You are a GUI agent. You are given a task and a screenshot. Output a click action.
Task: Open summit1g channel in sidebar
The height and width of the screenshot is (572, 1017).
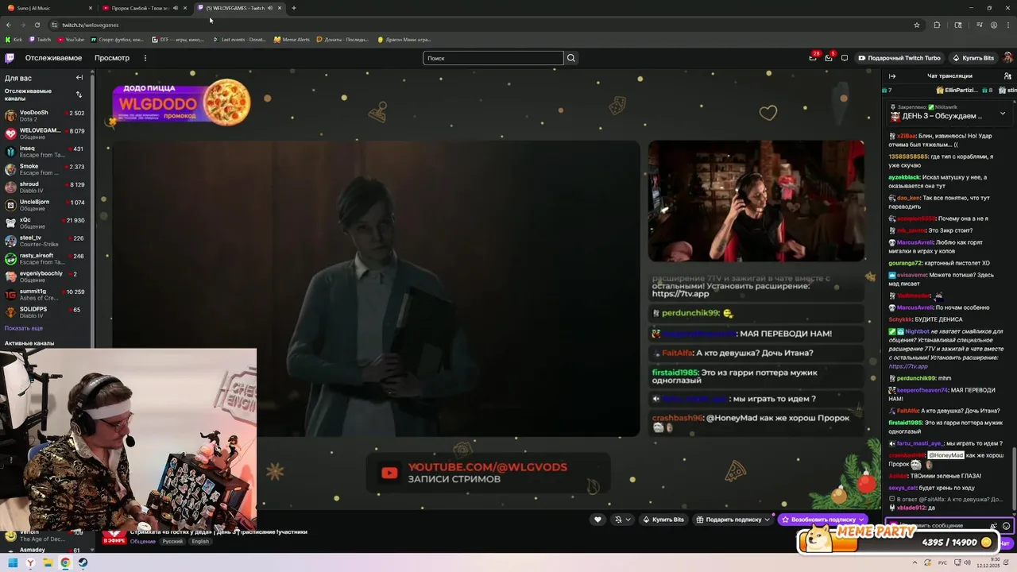pyautogui.click(x=46, y=295)
